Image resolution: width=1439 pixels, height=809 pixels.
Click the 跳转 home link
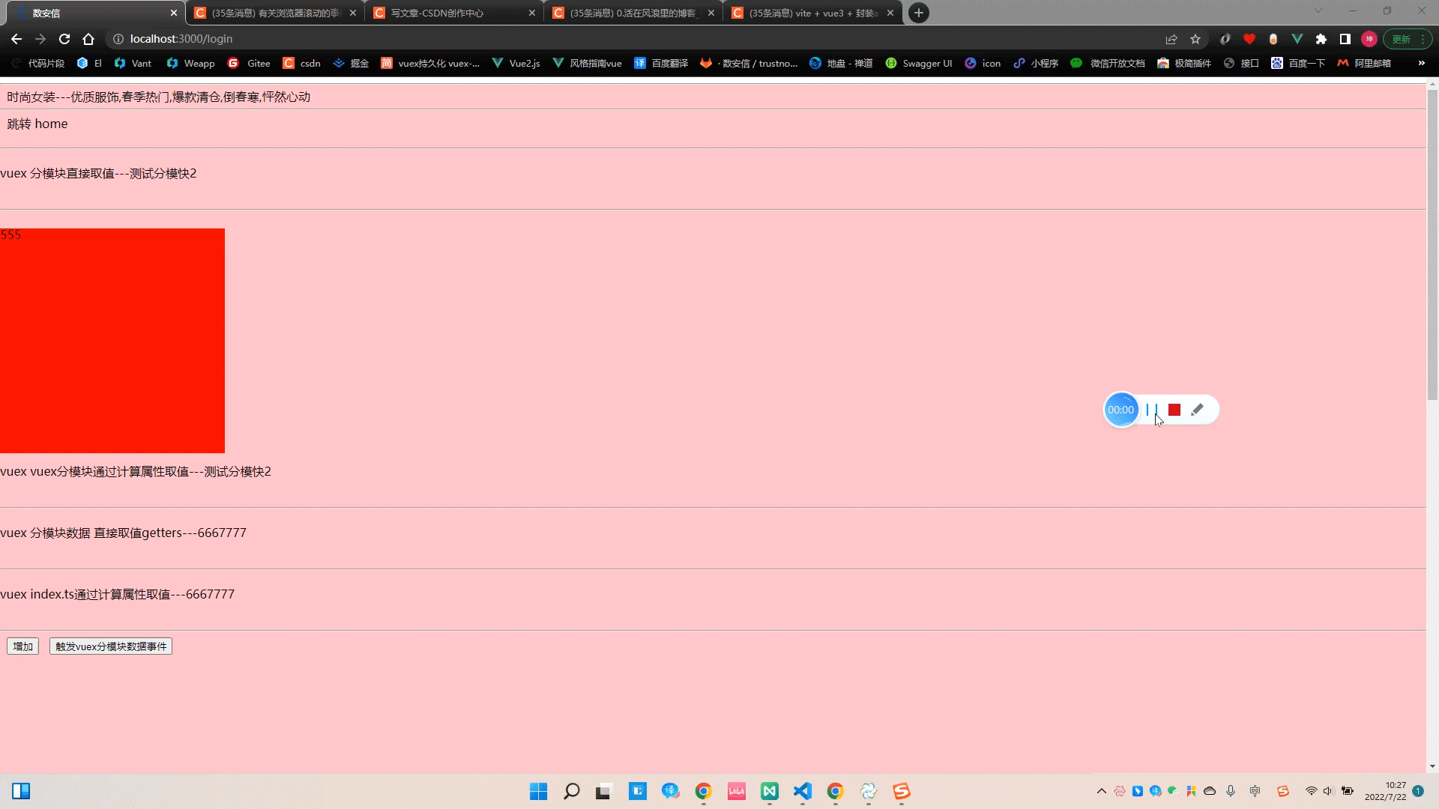coord(37,123)
